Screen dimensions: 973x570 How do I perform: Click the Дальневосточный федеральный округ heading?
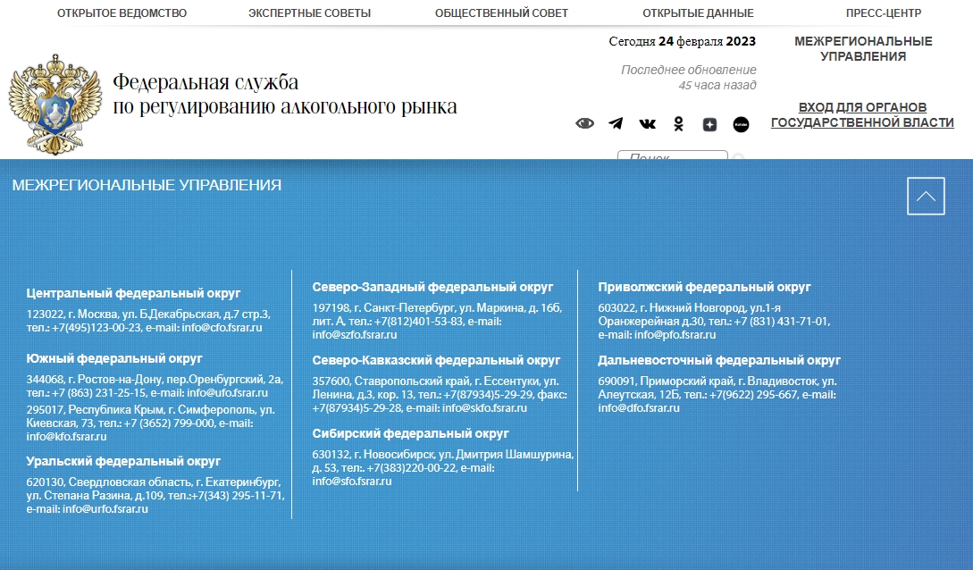click(719, 360)
